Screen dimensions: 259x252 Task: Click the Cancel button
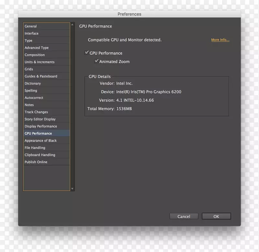click(x=184, y=216)
